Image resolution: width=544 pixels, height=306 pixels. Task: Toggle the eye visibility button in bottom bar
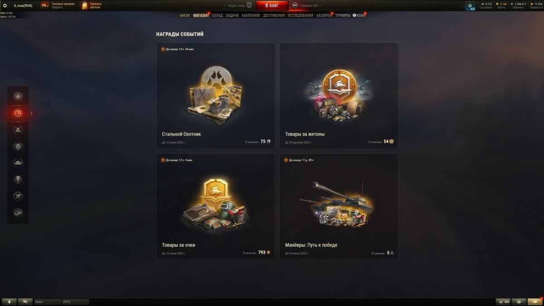(519, 301)
